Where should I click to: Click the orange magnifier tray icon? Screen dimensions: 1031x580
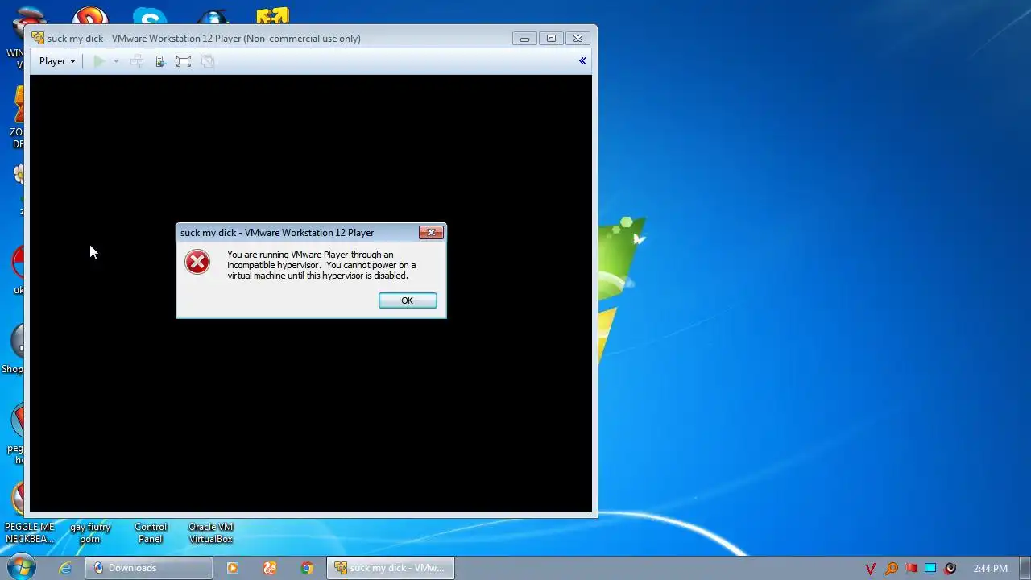[892, 569]
